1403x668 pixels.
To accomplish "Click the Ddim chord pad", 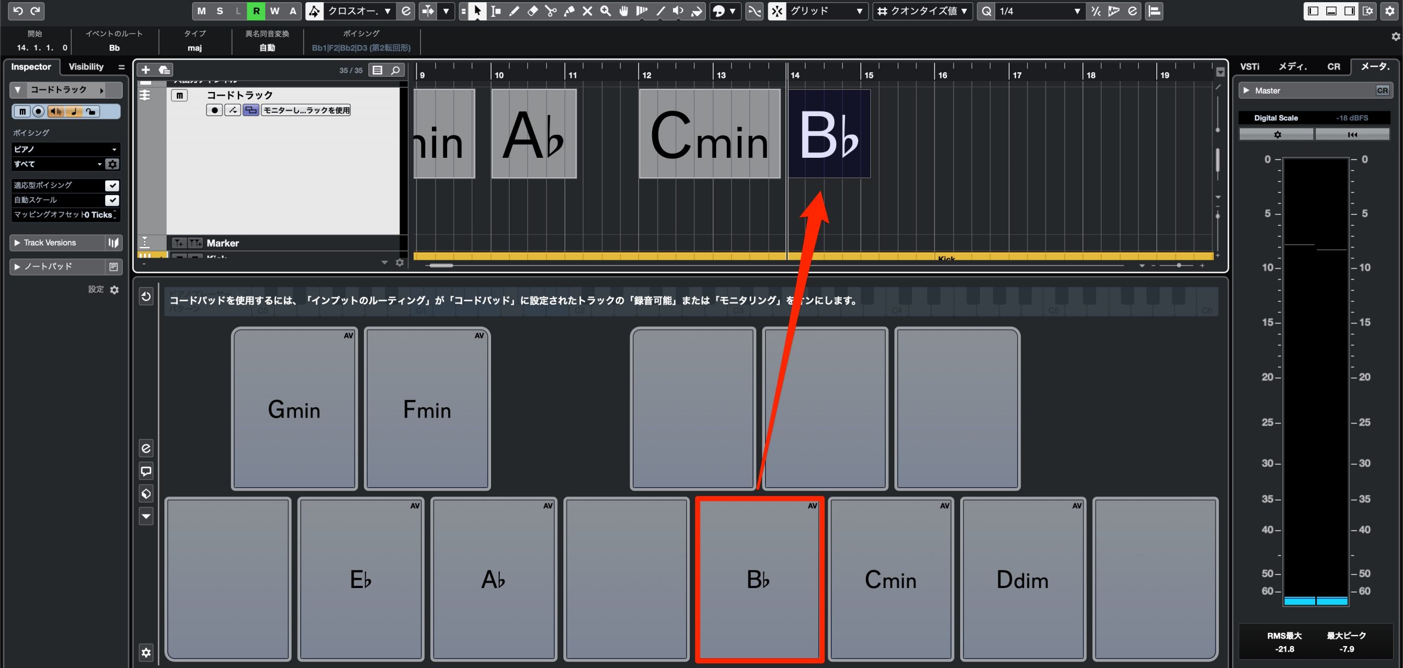I will tap(1023, 579).
